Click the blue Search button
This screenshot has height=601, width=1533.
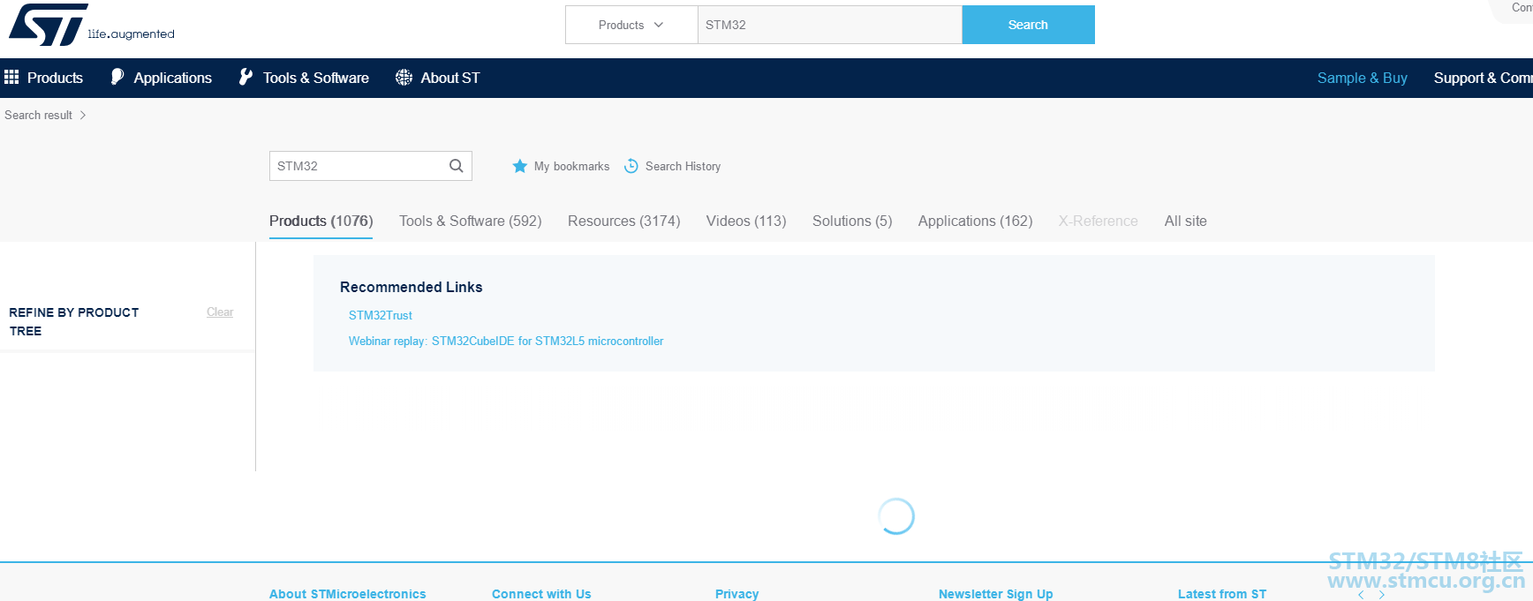click(1028, 25)
